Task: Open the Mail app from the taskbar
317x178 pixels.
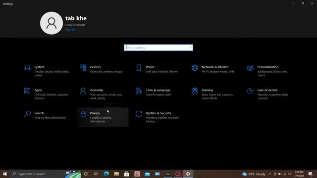Action: pyautogui.click(x=147, y=174)
